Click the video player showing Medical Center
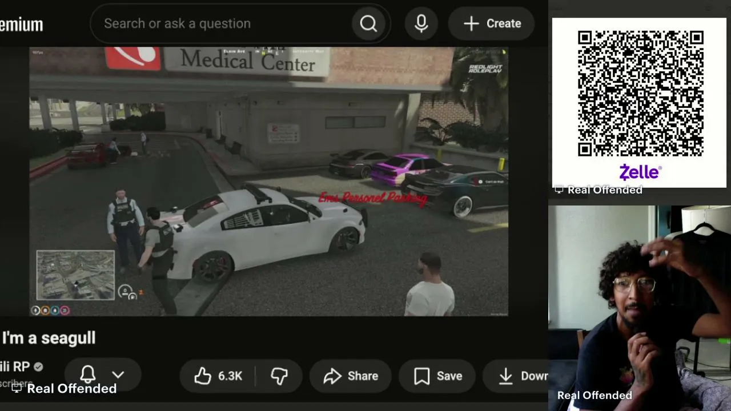 click(x=268, y=182)
